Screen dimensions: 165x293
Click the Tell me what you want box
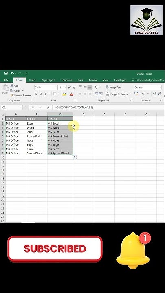[x=148, y=80]
